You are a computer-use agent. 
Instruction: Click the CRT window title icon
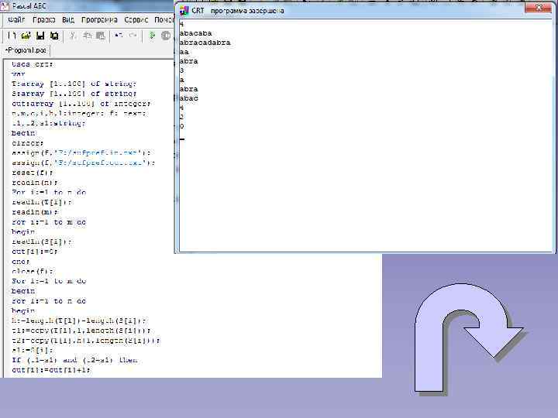coord(184,11)
